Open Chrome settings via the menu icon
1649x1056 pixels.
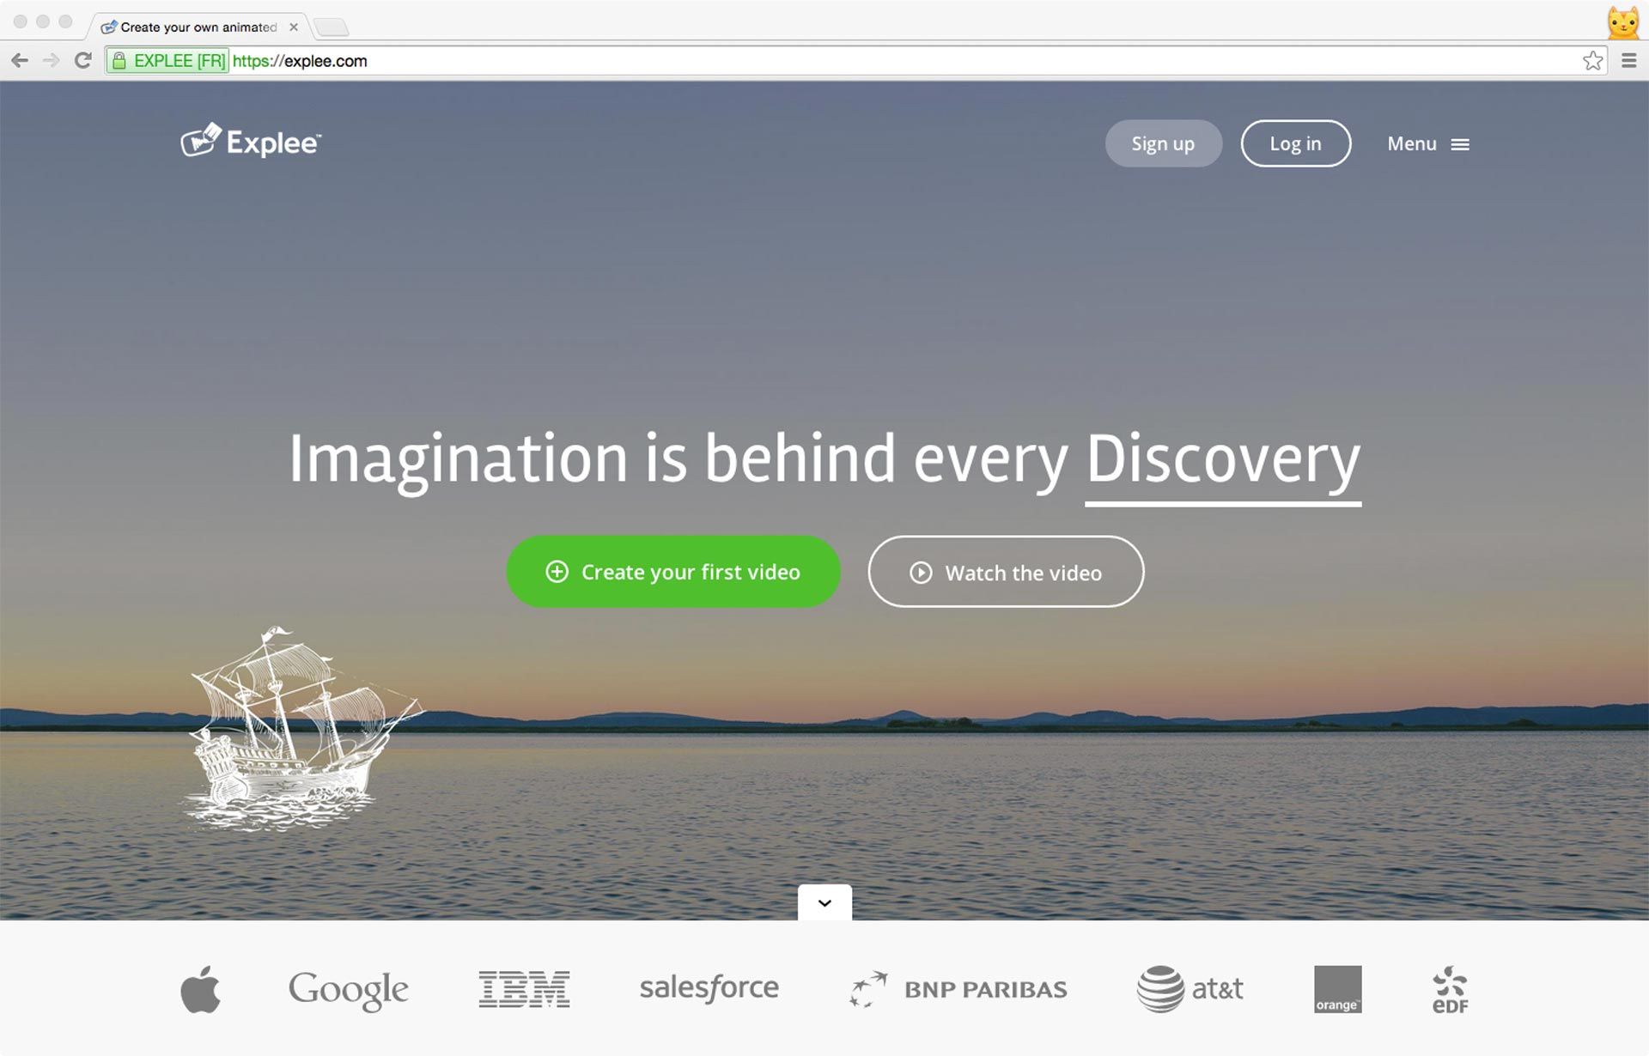[x=1628, y=60]
